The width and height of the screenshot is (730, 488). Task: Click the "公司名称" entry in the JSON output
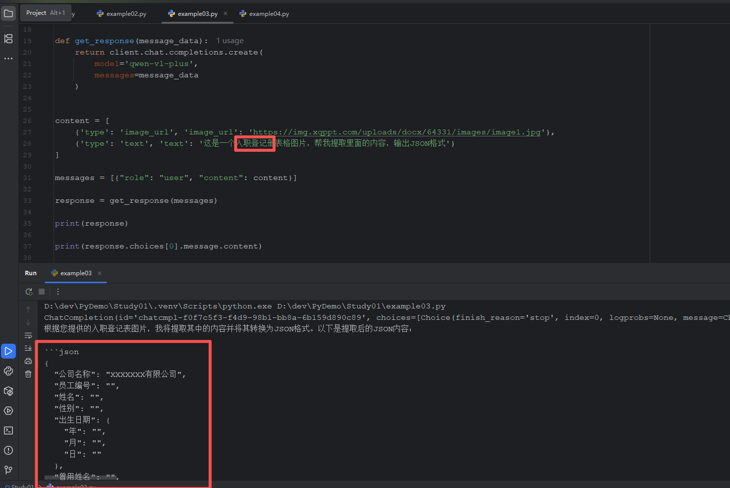click(120, 374)
